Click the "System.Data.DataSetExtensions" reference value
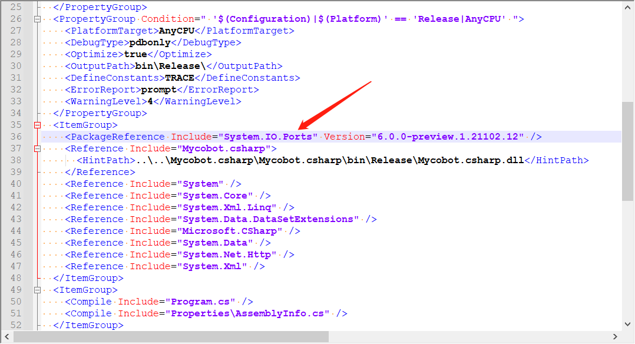The image size is (635, 344). click(x=268, y=219)
